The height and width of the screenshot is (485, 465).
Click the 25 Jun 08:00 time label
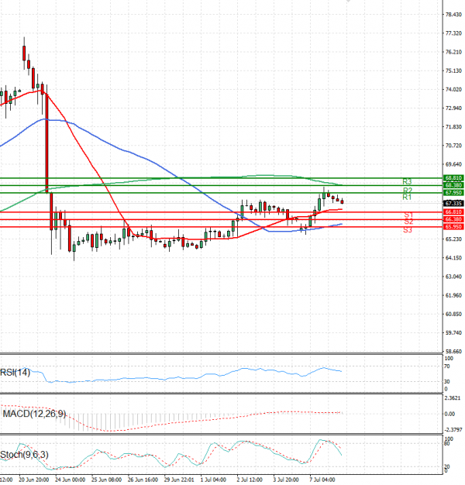pos(106,480)
